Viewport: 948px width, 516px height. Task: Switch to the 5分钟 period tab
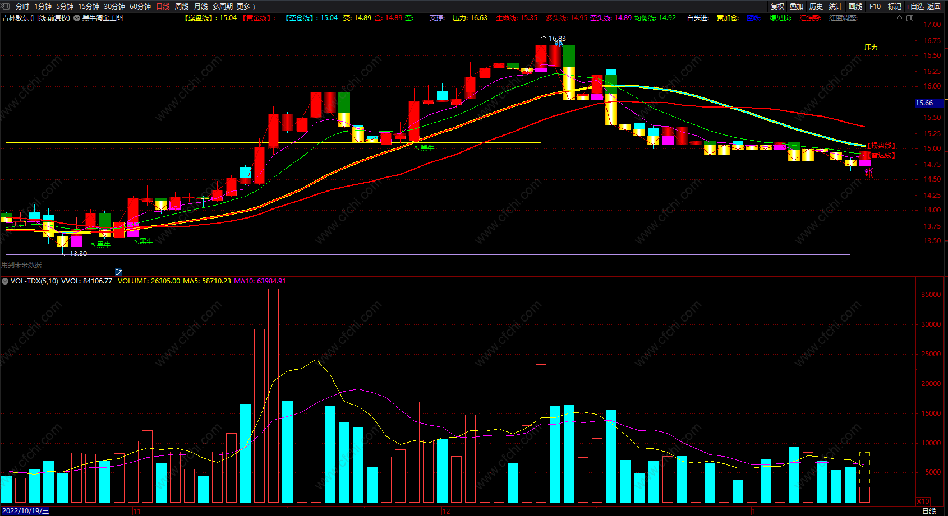[65, 6]
